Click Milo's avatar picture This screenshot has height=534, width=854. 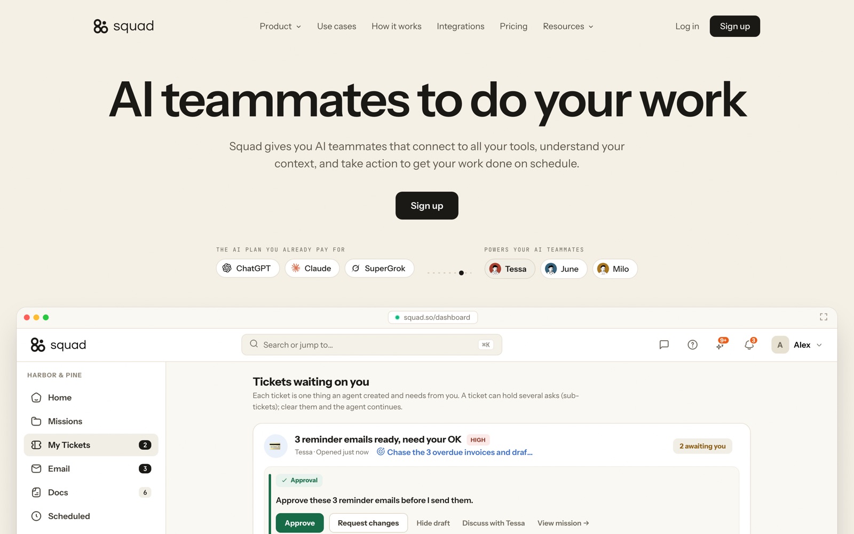tap(603, 269)
